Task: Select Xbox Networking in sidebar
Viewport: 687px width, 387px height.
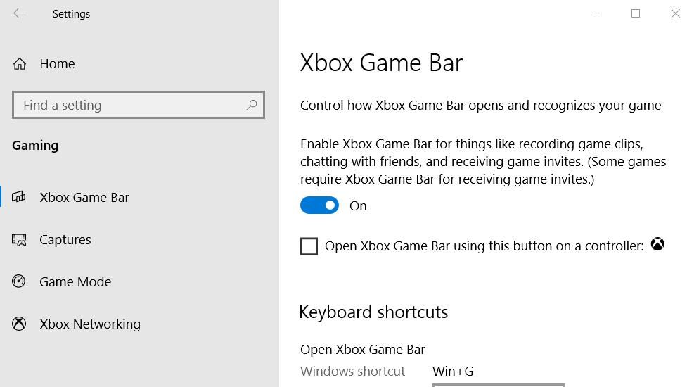Action: [x=90, y=324]
